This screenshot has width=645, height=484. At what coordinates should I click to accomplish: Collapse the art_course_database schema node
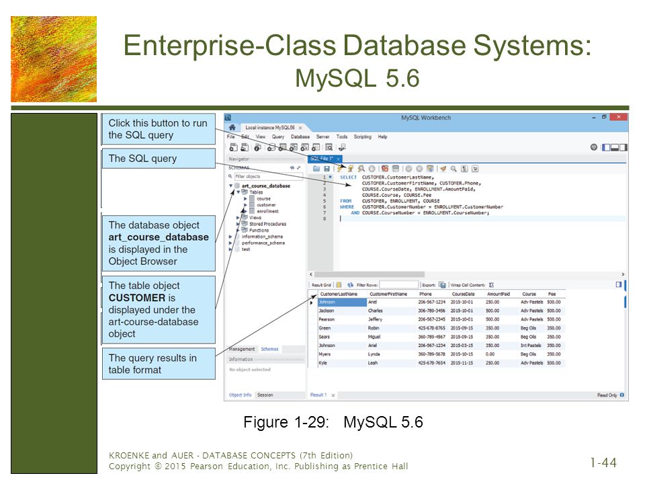point(230,186)
